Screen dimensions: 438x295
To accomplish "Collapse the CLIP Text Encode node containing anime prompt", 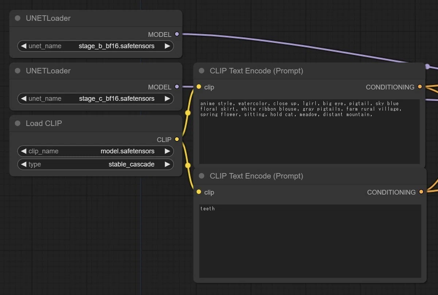I will (x=201, y=71).
